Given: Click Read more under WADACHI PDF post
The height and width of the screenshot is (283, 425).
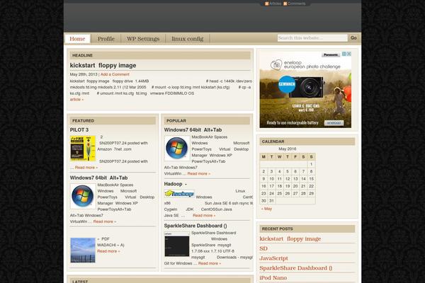Looking at the screenshot, I should (x=108, y=251).
